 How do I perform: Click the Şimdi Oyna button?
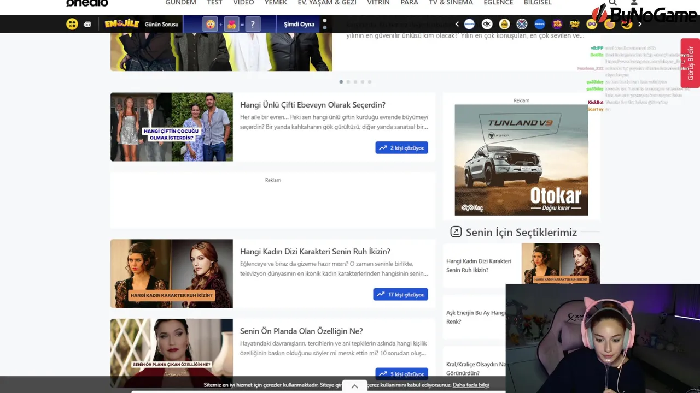coord(299,24)
